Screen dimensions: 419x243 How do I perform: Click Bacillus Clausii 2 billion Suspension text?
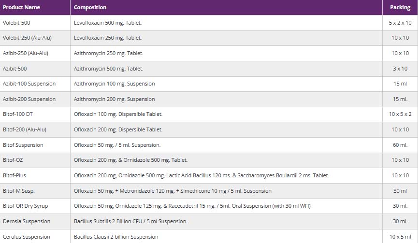116,237
